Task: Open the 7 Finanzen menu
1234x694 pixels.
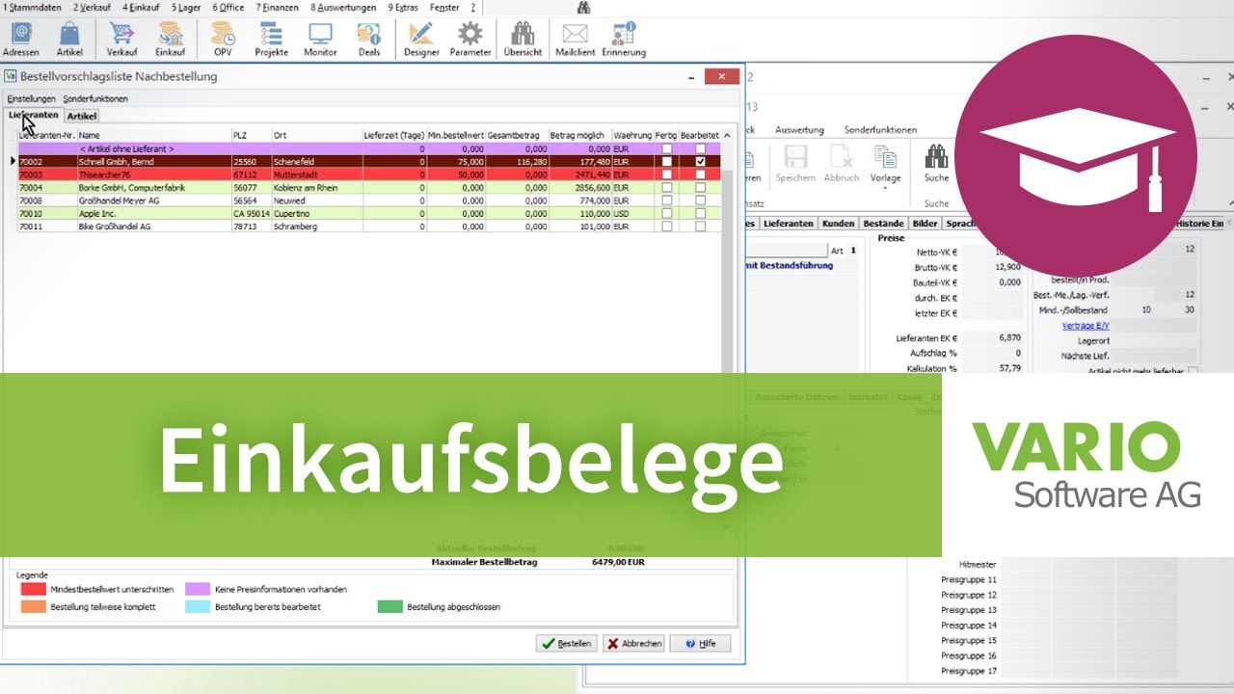Action: pyautogui.click(x=278, y=8)
